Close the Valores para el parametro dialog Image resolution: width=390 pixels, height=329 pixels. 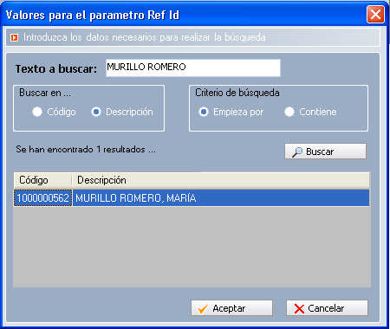(375, 14)
